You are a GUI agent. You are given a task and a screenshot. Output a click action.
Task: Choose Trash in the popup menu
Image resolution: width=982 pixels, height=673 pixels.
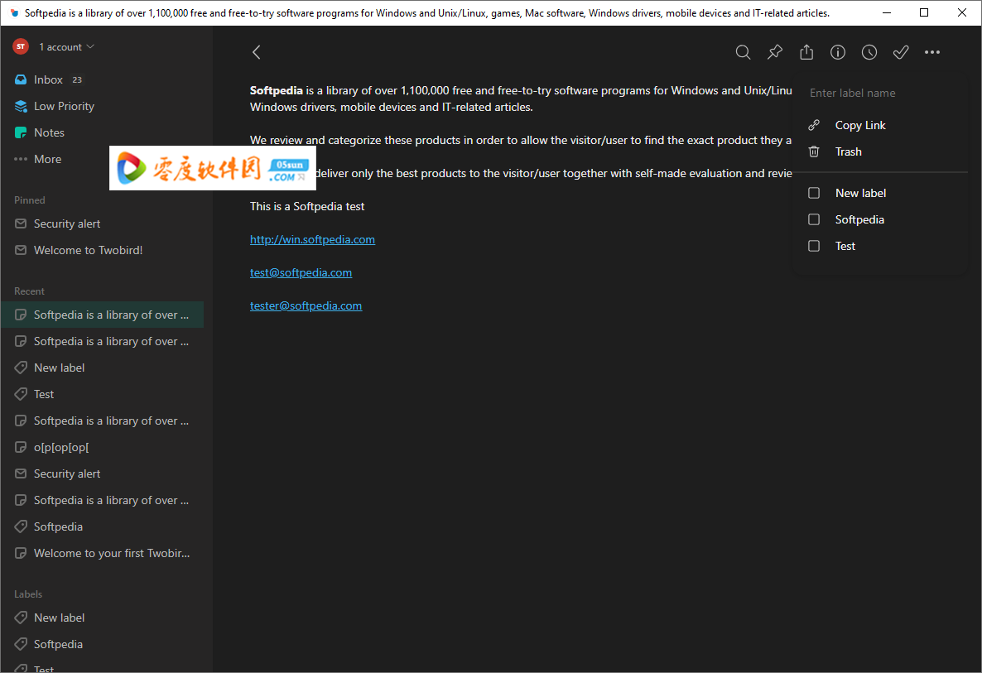[x=848, y=151]
